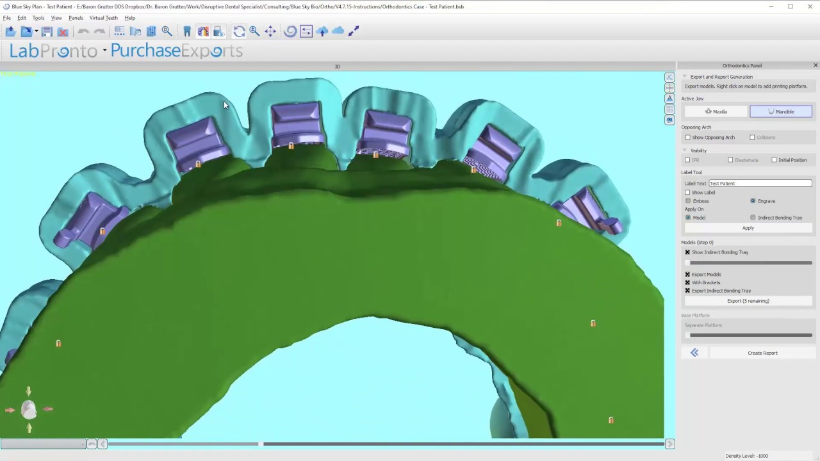Open the table list toolbar icon
Screen dimensions: 820x461
point(119,31)
